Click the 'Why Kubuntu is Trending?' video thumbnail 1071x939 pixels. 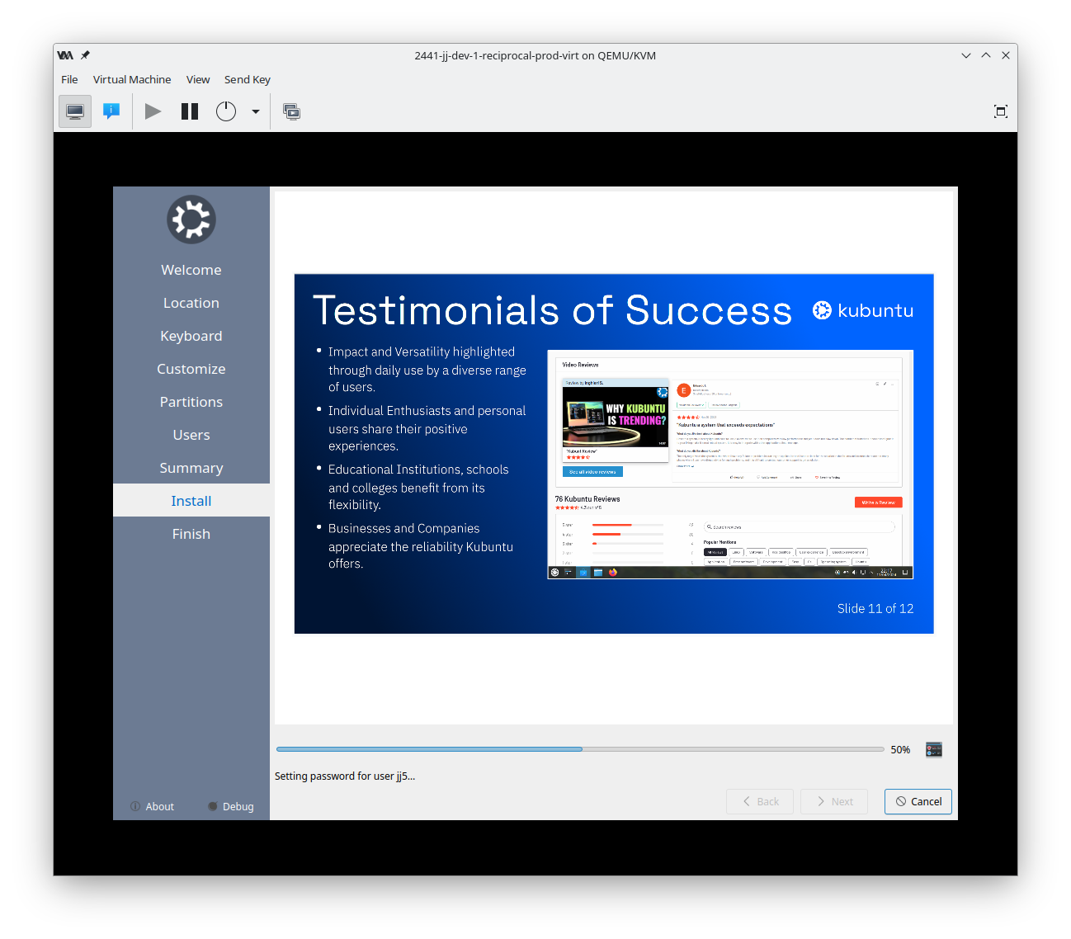click(x=616, y=417)
